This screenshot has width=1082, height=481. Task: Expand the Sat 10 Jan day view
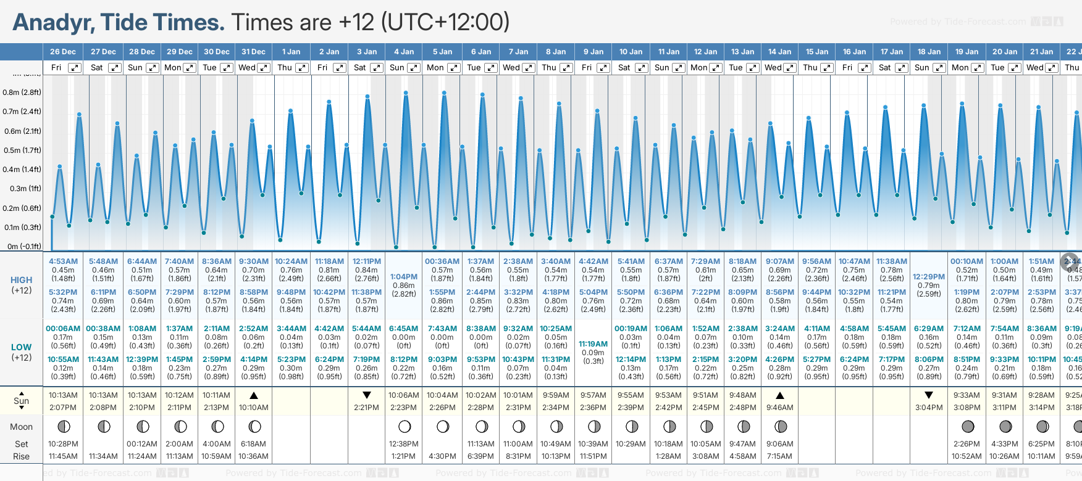pos(642,68)
